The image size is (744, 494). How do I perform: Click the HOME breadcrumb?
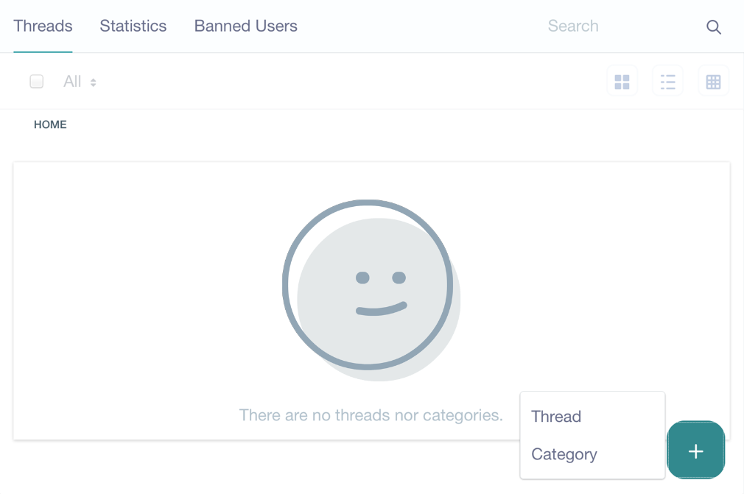[50, 124]
